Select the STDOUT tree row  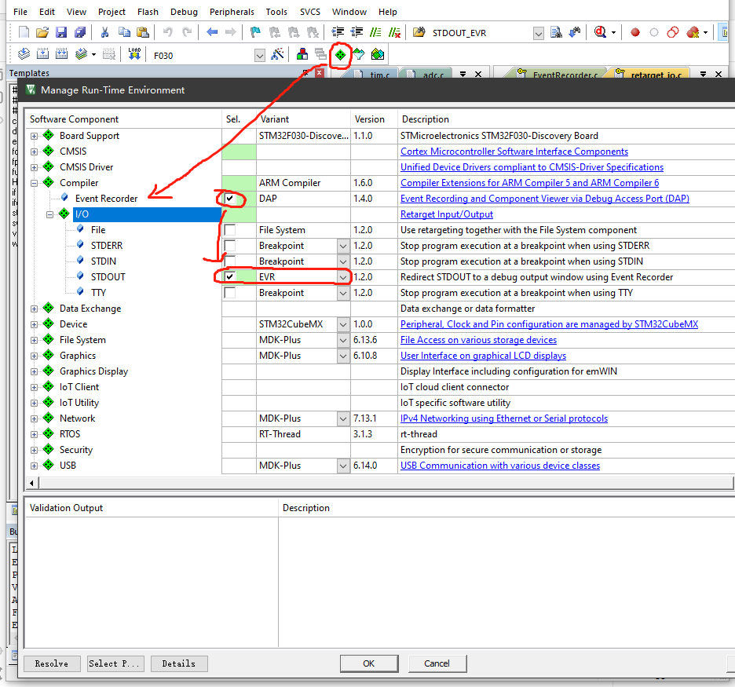(x=108, y=277)
